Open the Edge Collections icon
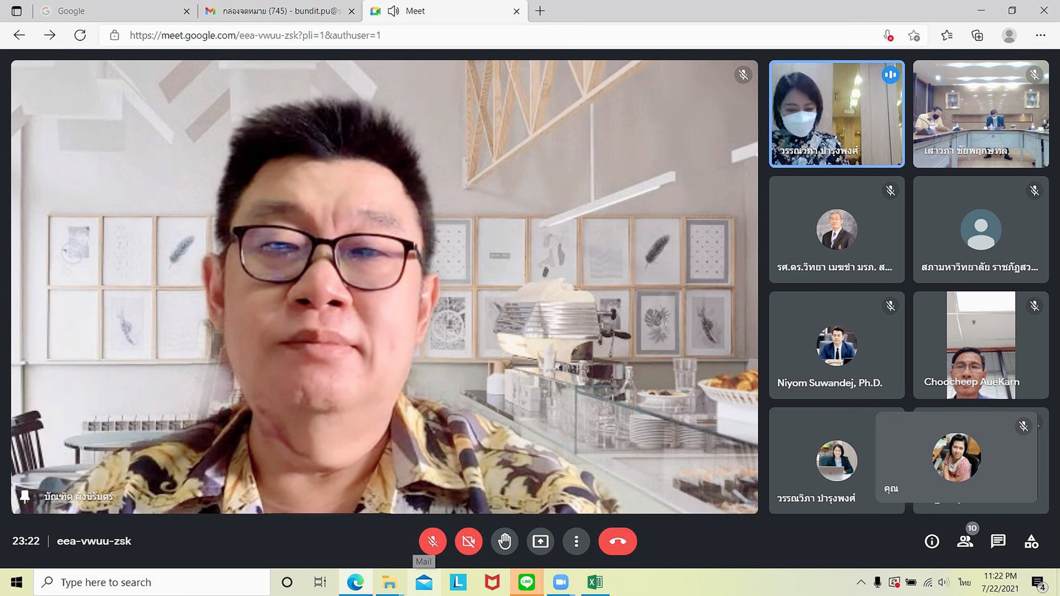 pyautogui.click(x=977, y=35)
